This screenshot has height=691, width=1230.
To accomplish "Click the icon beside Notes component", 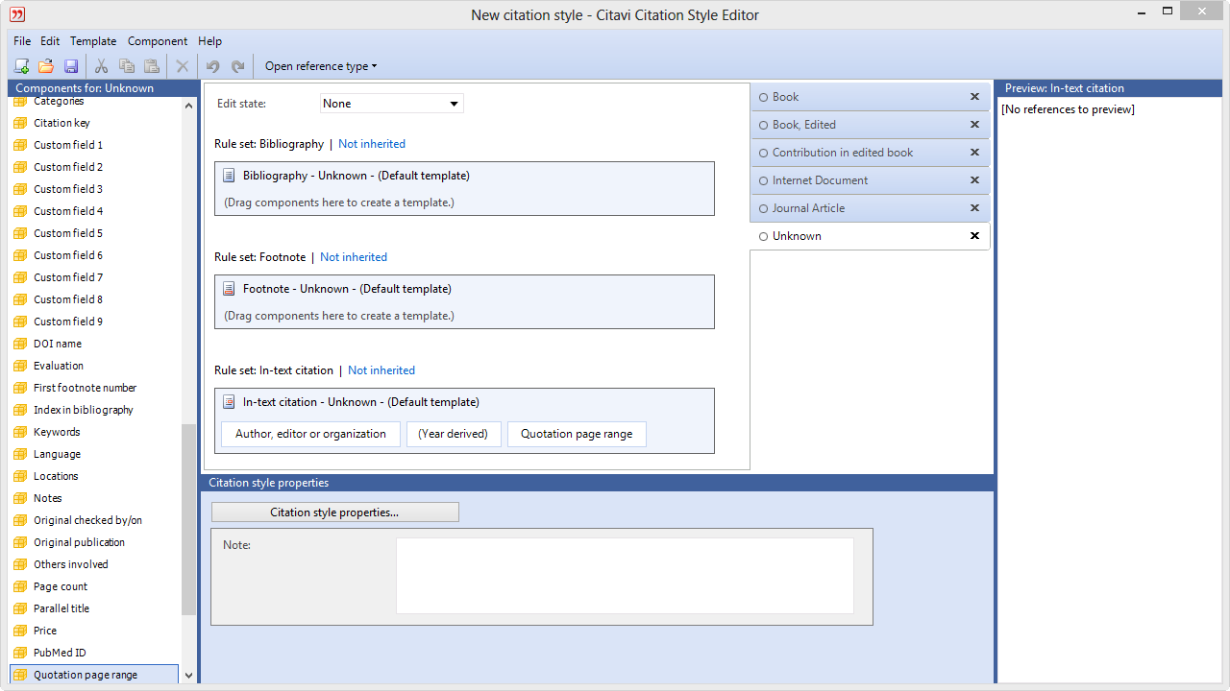I will (20, 498).
